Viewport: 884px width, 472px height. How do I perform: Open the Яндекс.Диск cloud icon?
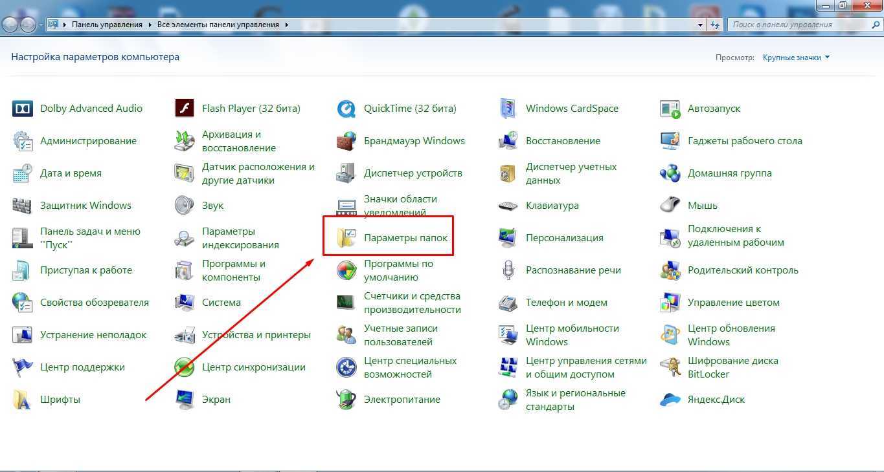670,400
